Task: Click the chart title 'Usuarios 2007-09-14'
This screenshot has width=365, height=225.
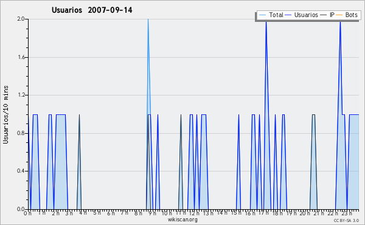Action: [92, 10]
